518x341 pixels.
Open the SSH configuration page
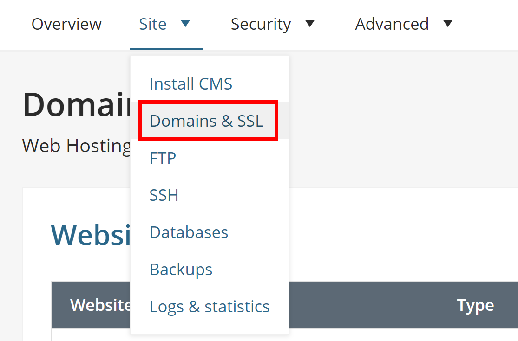(164, 195)
